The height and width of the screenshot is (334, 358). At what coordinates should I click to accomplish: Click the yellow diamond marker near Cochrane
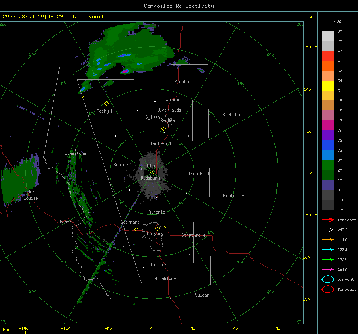(136, 230)
